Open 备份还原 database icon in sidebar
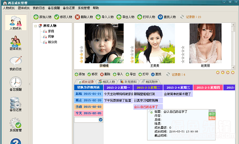 [x=16, y=104]
